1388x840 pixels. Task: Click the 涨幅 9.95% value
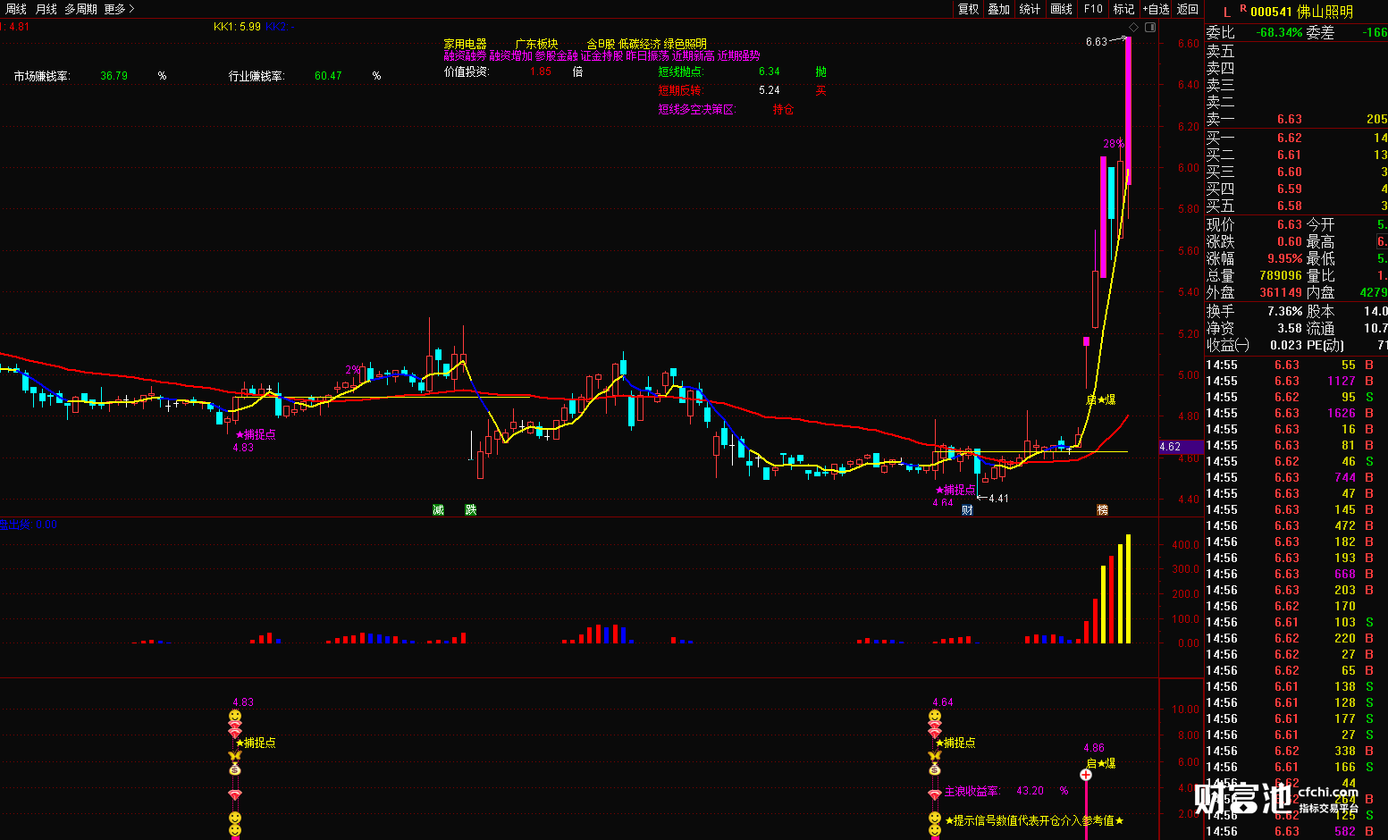(x=1284, y=258)
